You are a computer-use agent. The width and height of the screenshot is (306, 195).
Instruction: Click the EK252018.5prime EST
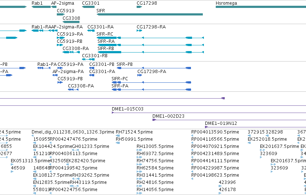click(249, 143)
